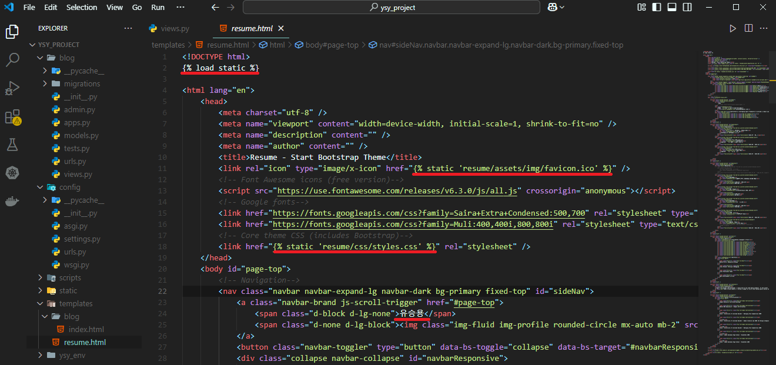The image size is (776, 365).
Task: Open models.py in the explorer
Action: (81, 135)
